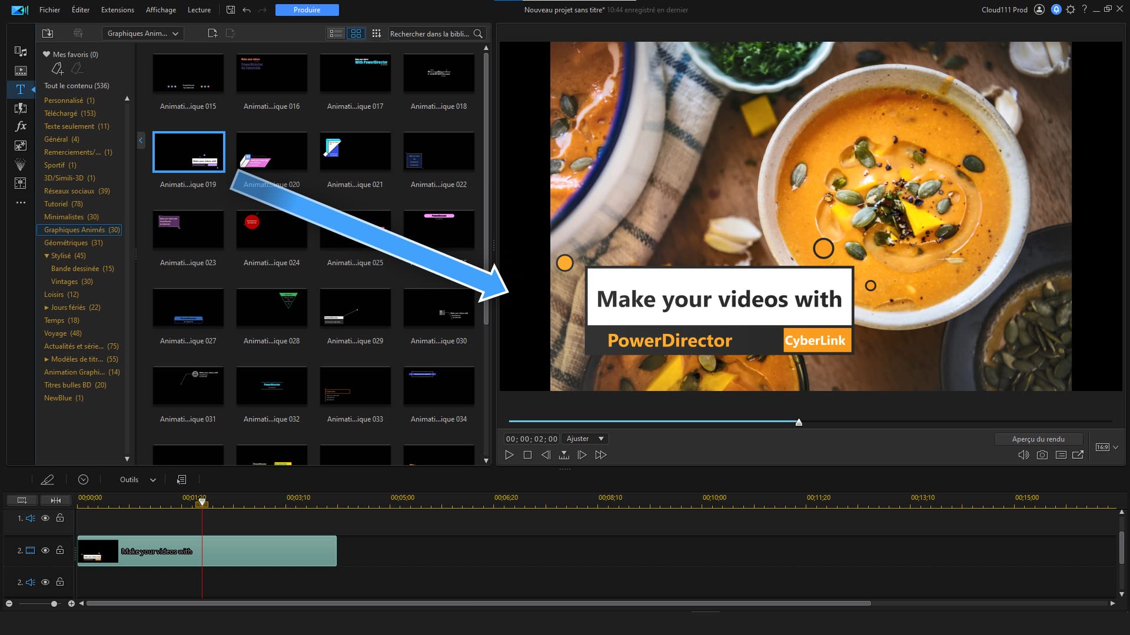Click the Aperçu du rendu button
This screenshot has height=635, width=1130.
click(1038, 439)
